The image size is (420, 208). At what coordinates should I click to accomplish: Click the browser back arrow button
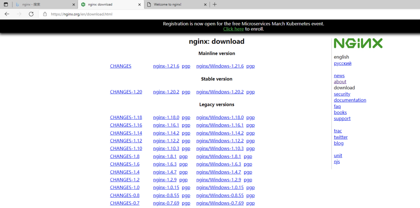click(7, 14)
